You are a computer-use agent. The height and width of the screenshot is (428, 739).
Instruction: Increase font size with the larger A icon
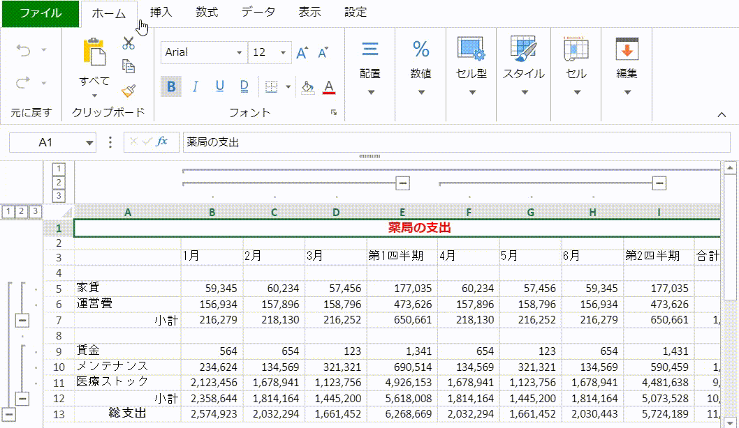[x=302, y=52]
